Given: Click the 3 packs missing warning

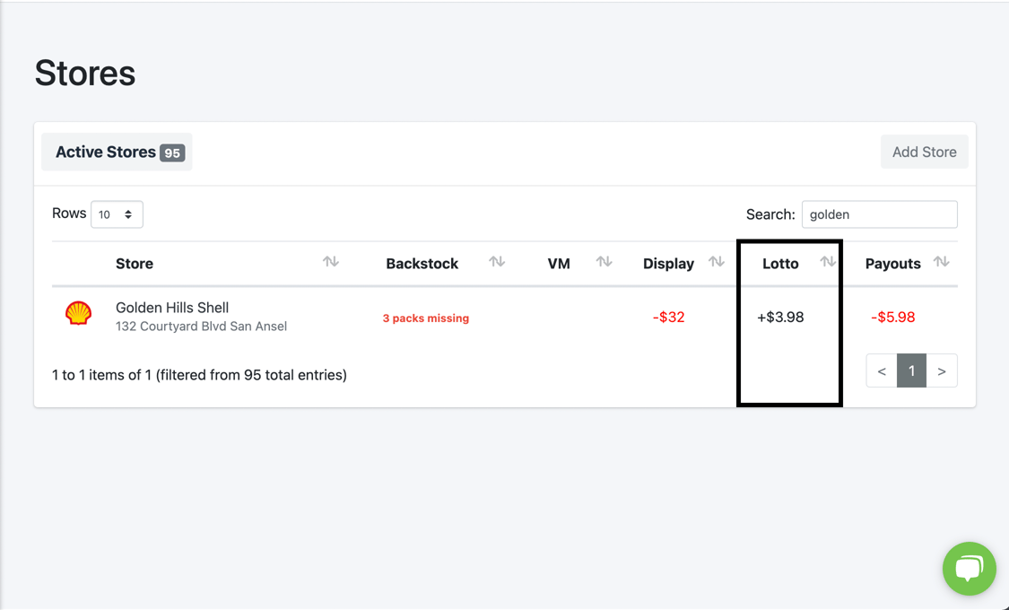Looking at the screenshot, I should tap(425, 318).
